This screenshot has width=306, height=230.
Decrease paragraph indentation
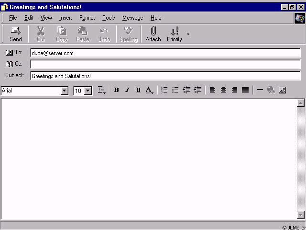[186, 90]
